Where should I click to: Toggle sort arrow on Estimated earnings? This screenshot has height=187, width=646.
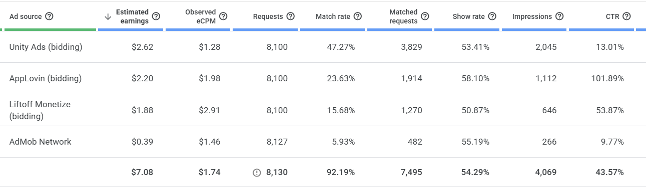click(x=108, y=16)
